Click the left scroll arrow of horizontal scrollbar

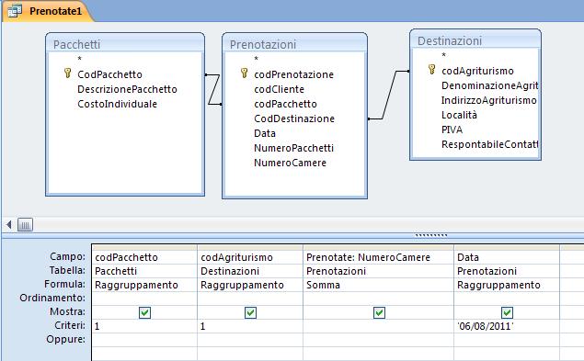click(9, 224)
